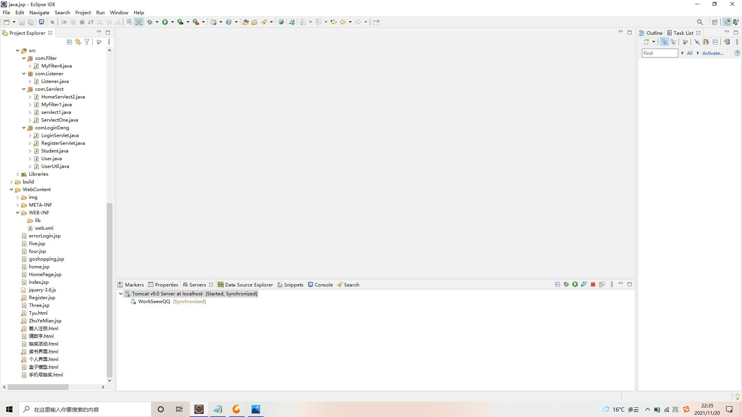Expand the Libraries node
Screen dimensions: 742x417
17,174
